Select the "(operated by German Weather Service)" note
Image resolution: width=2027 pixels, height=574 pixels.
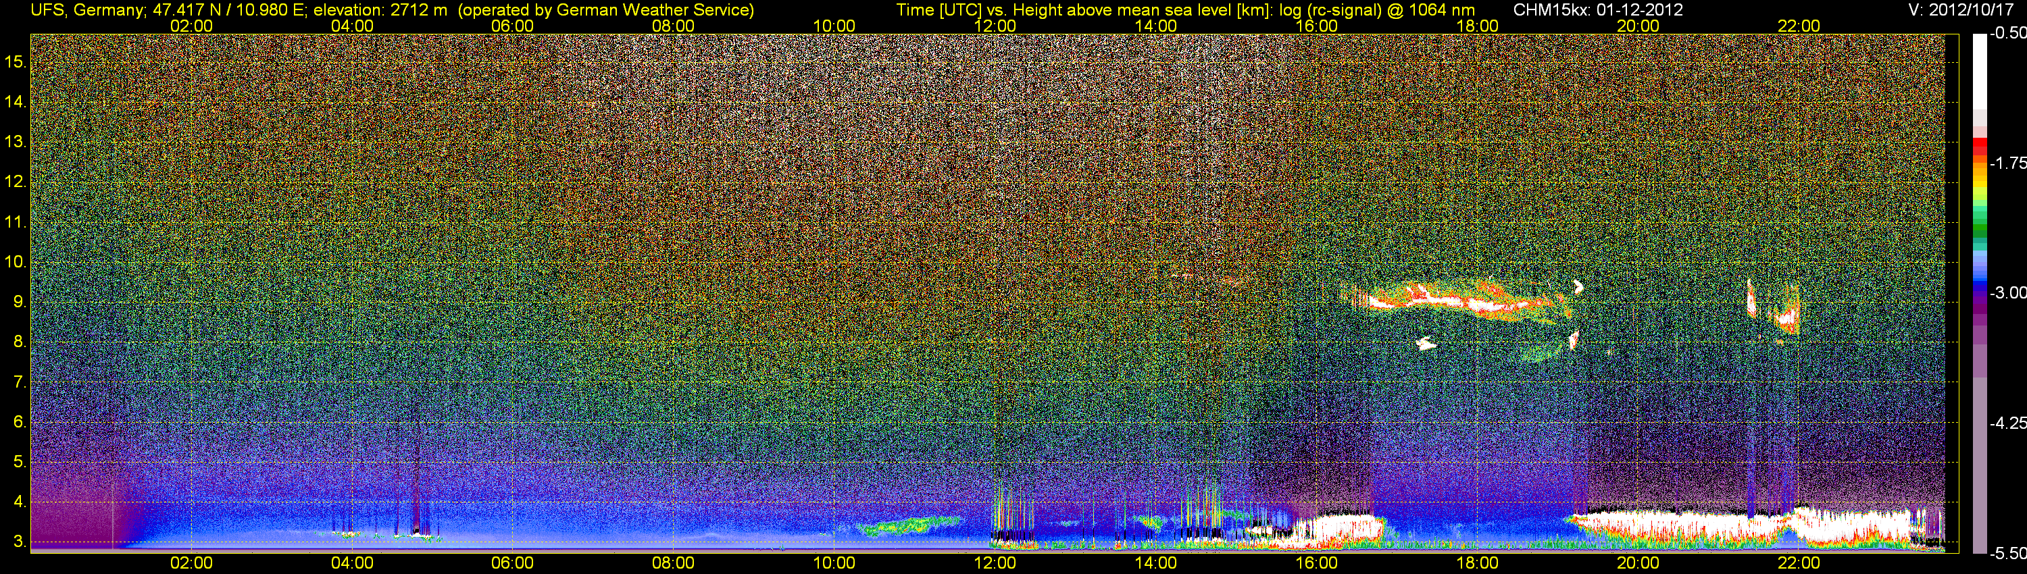pyautogui.click(x=605, y=10)
